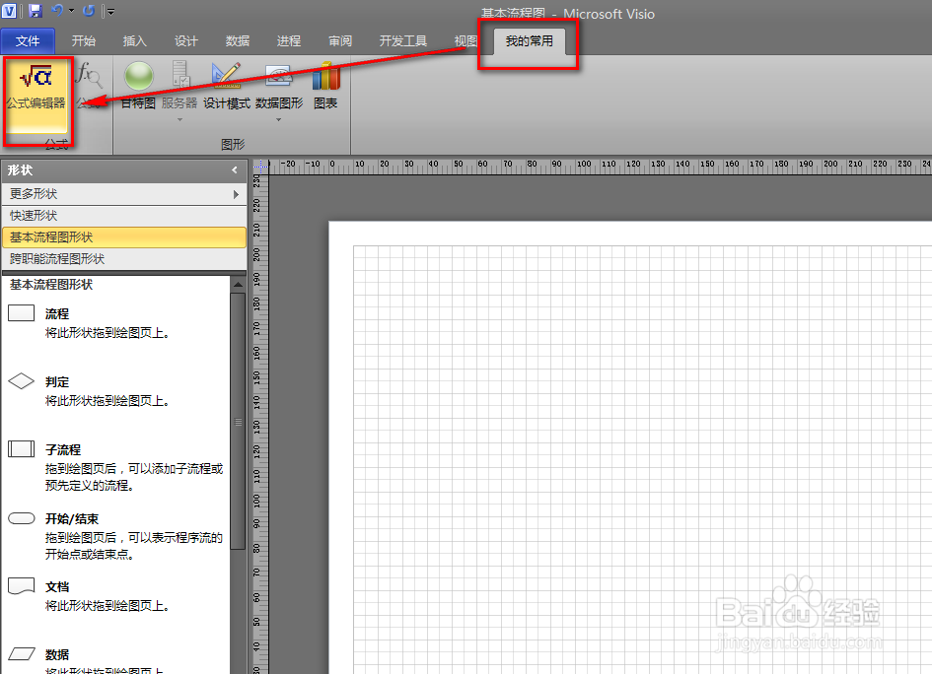Select 快速形状 stencil

[124, 216]
